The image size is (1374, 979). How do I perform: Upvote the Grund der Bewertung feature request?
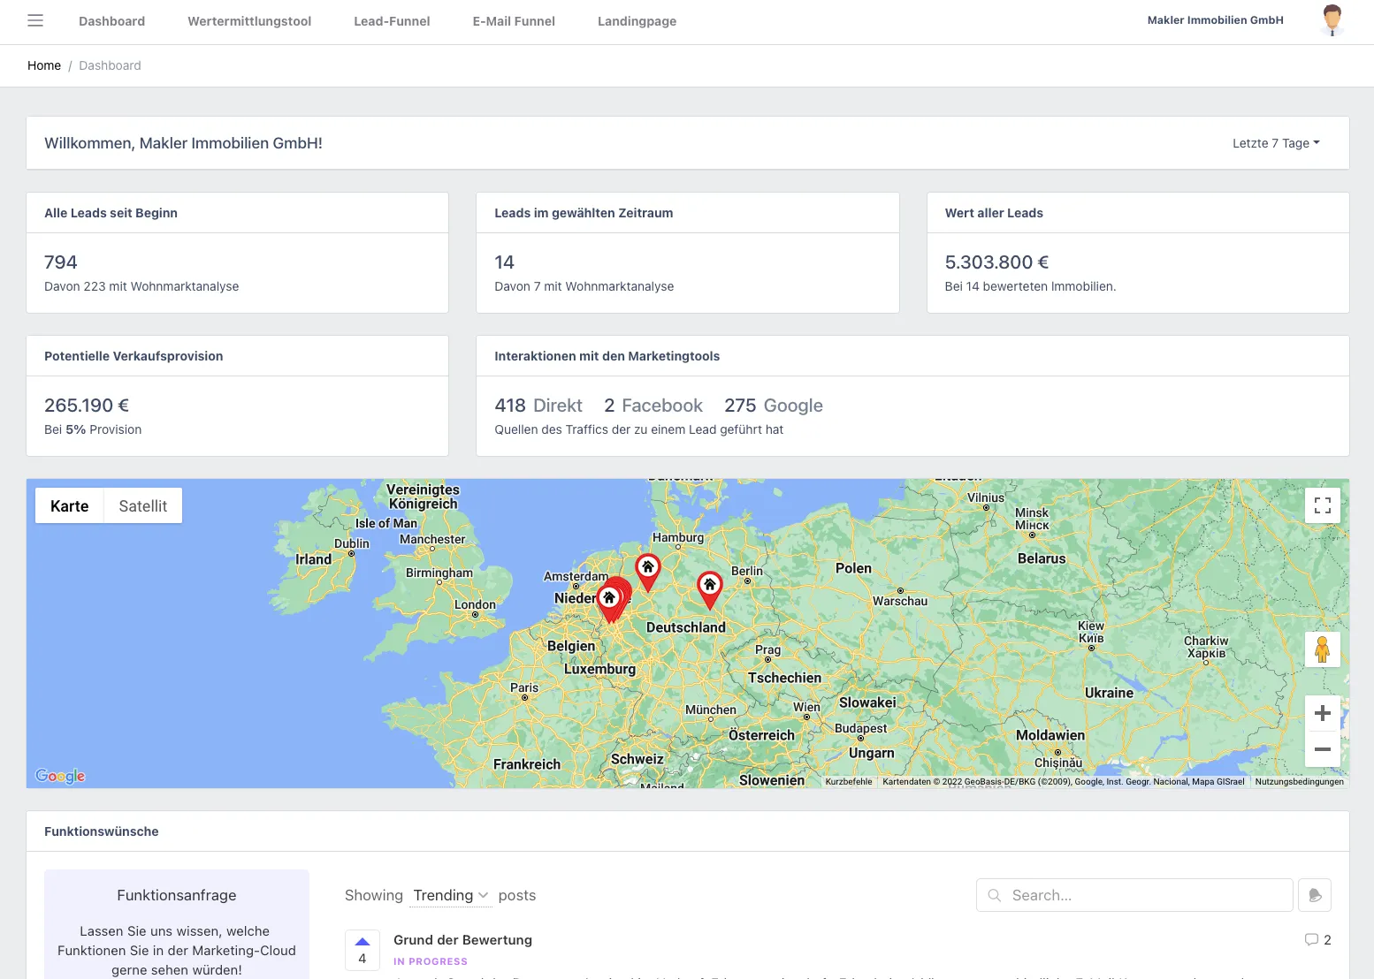click(363, 940)
